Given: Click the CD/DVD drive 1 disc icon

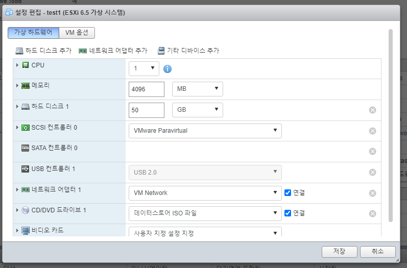Looking at the screenshot, I should (x=25, y=210).
